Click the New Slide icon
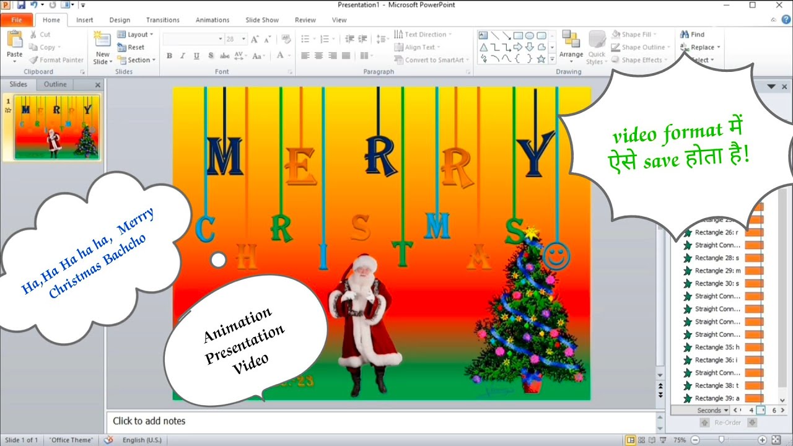 coord(102,40)
